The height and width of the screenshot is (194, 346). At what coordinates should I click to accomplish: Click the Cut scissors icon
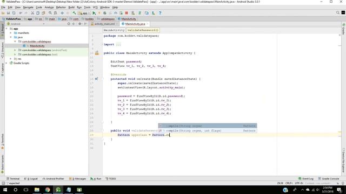point(32,13)
